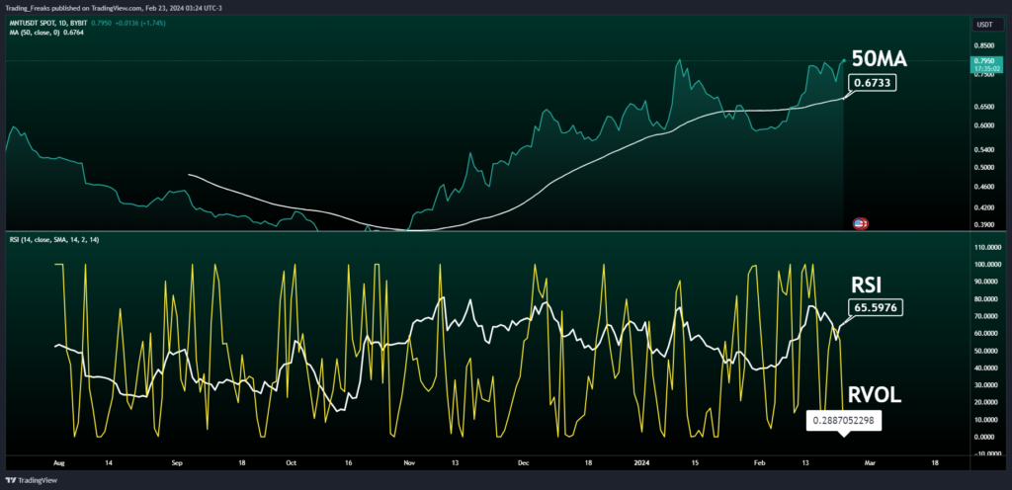Click the Aug label on the time axis
This screenshot has height=490, width=1012.
(x=58, y=463)
